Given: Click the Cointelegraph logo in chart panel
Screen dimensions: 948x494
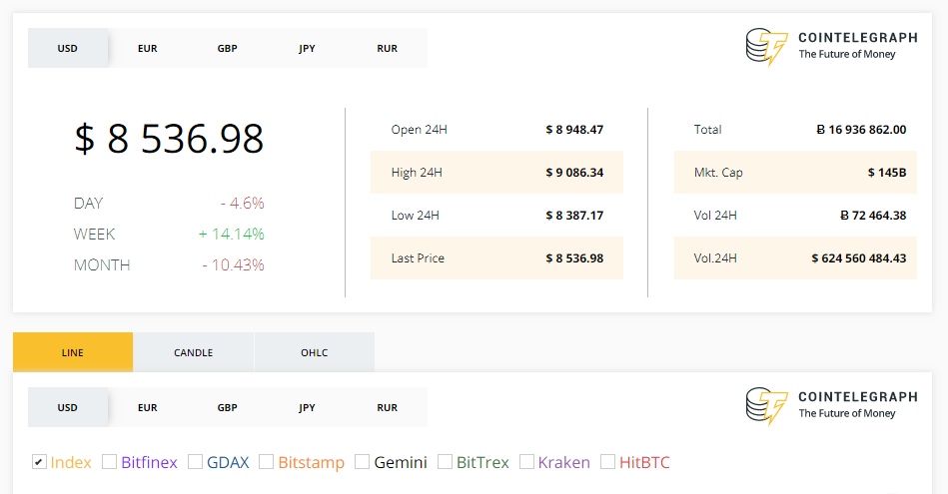Looking at the screenshot, I should [x=830, y=405].
